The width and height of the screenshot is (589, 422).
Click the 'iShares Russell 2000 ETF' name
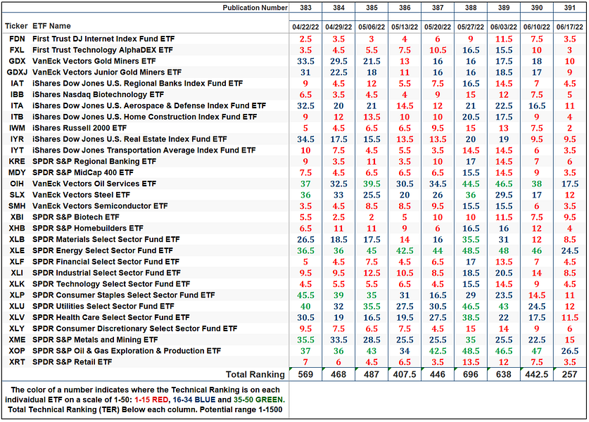80,128
